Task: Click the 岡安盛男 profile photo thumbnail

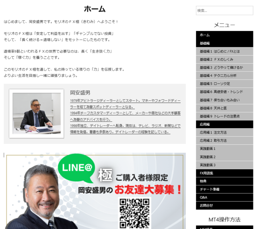Action: tap(37, 114)
